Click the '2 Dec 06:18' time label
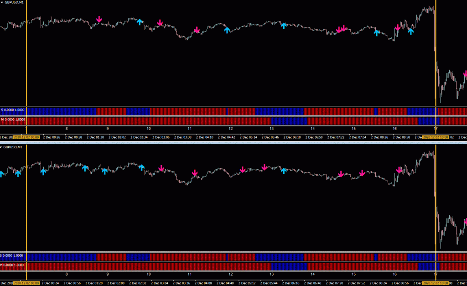Screen dimensions: 467x286 (x=292, y=137)
